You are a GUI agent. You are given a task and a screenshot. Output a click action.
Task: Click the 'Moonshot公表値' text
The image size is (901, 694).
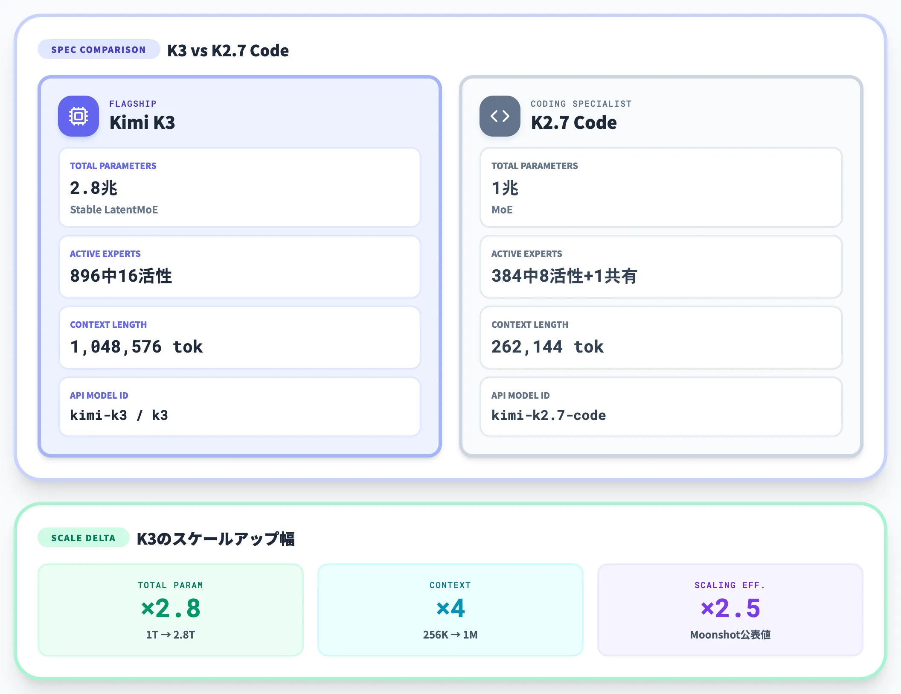730,635
